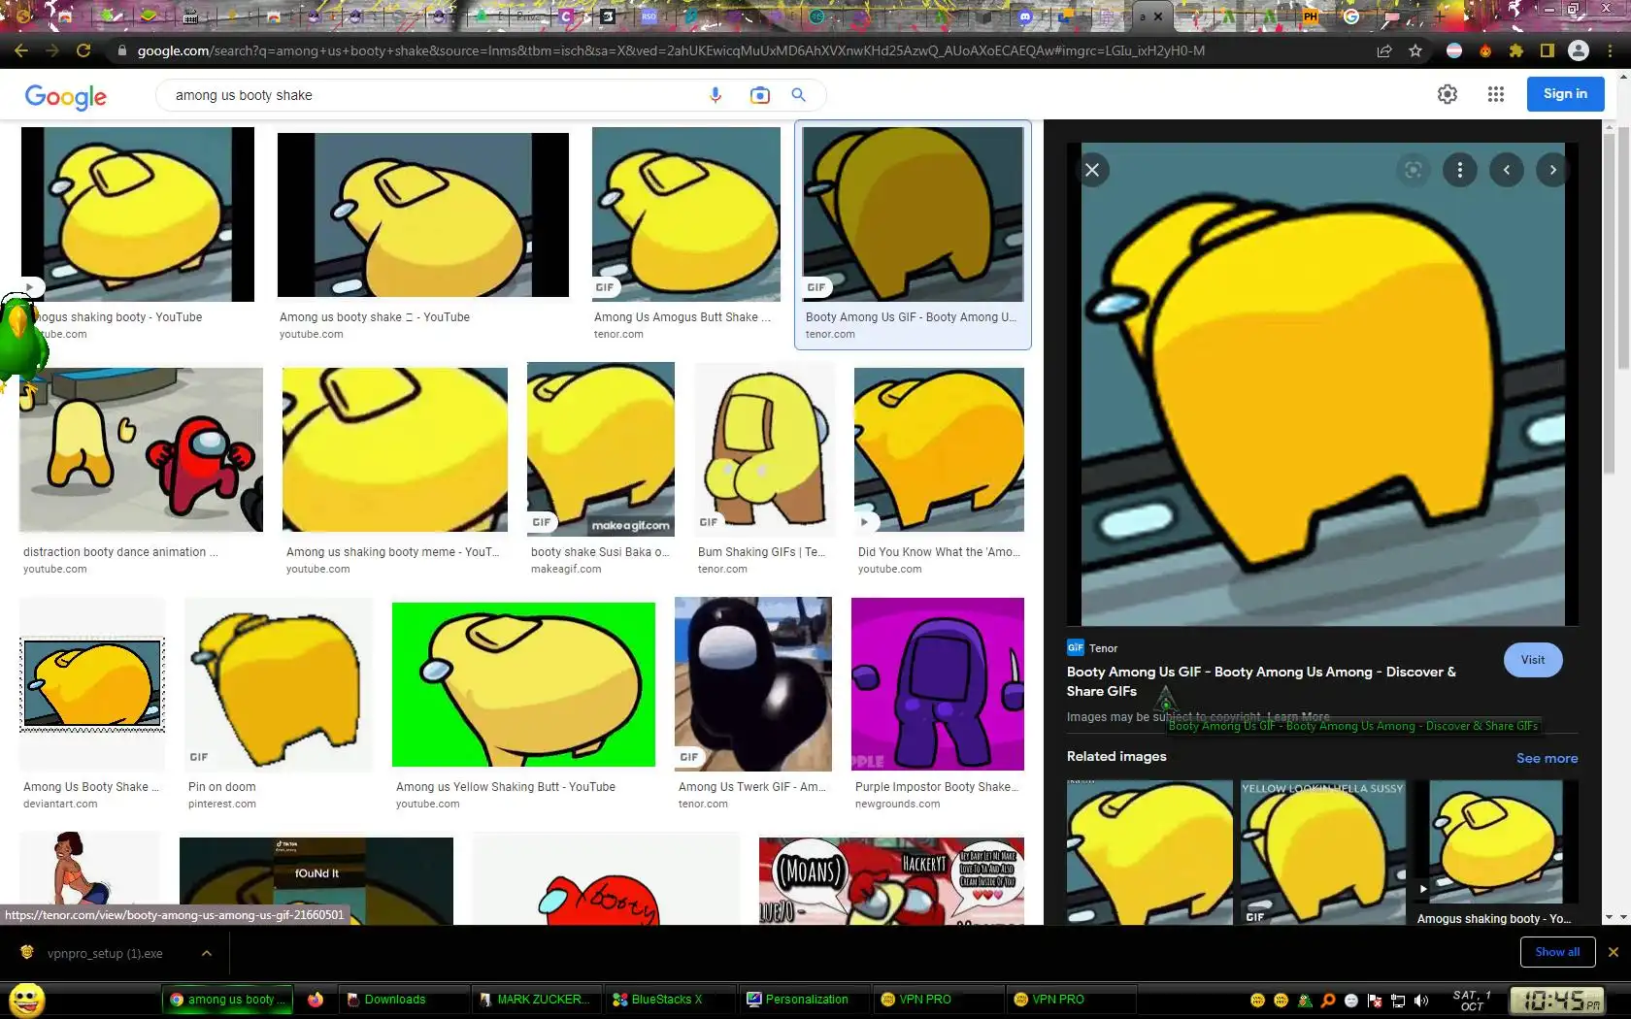Screen dimensions: 1631x1019
Task: Expand the vpnpro_setup download options arrow
Action: click(x=207, y=953)
